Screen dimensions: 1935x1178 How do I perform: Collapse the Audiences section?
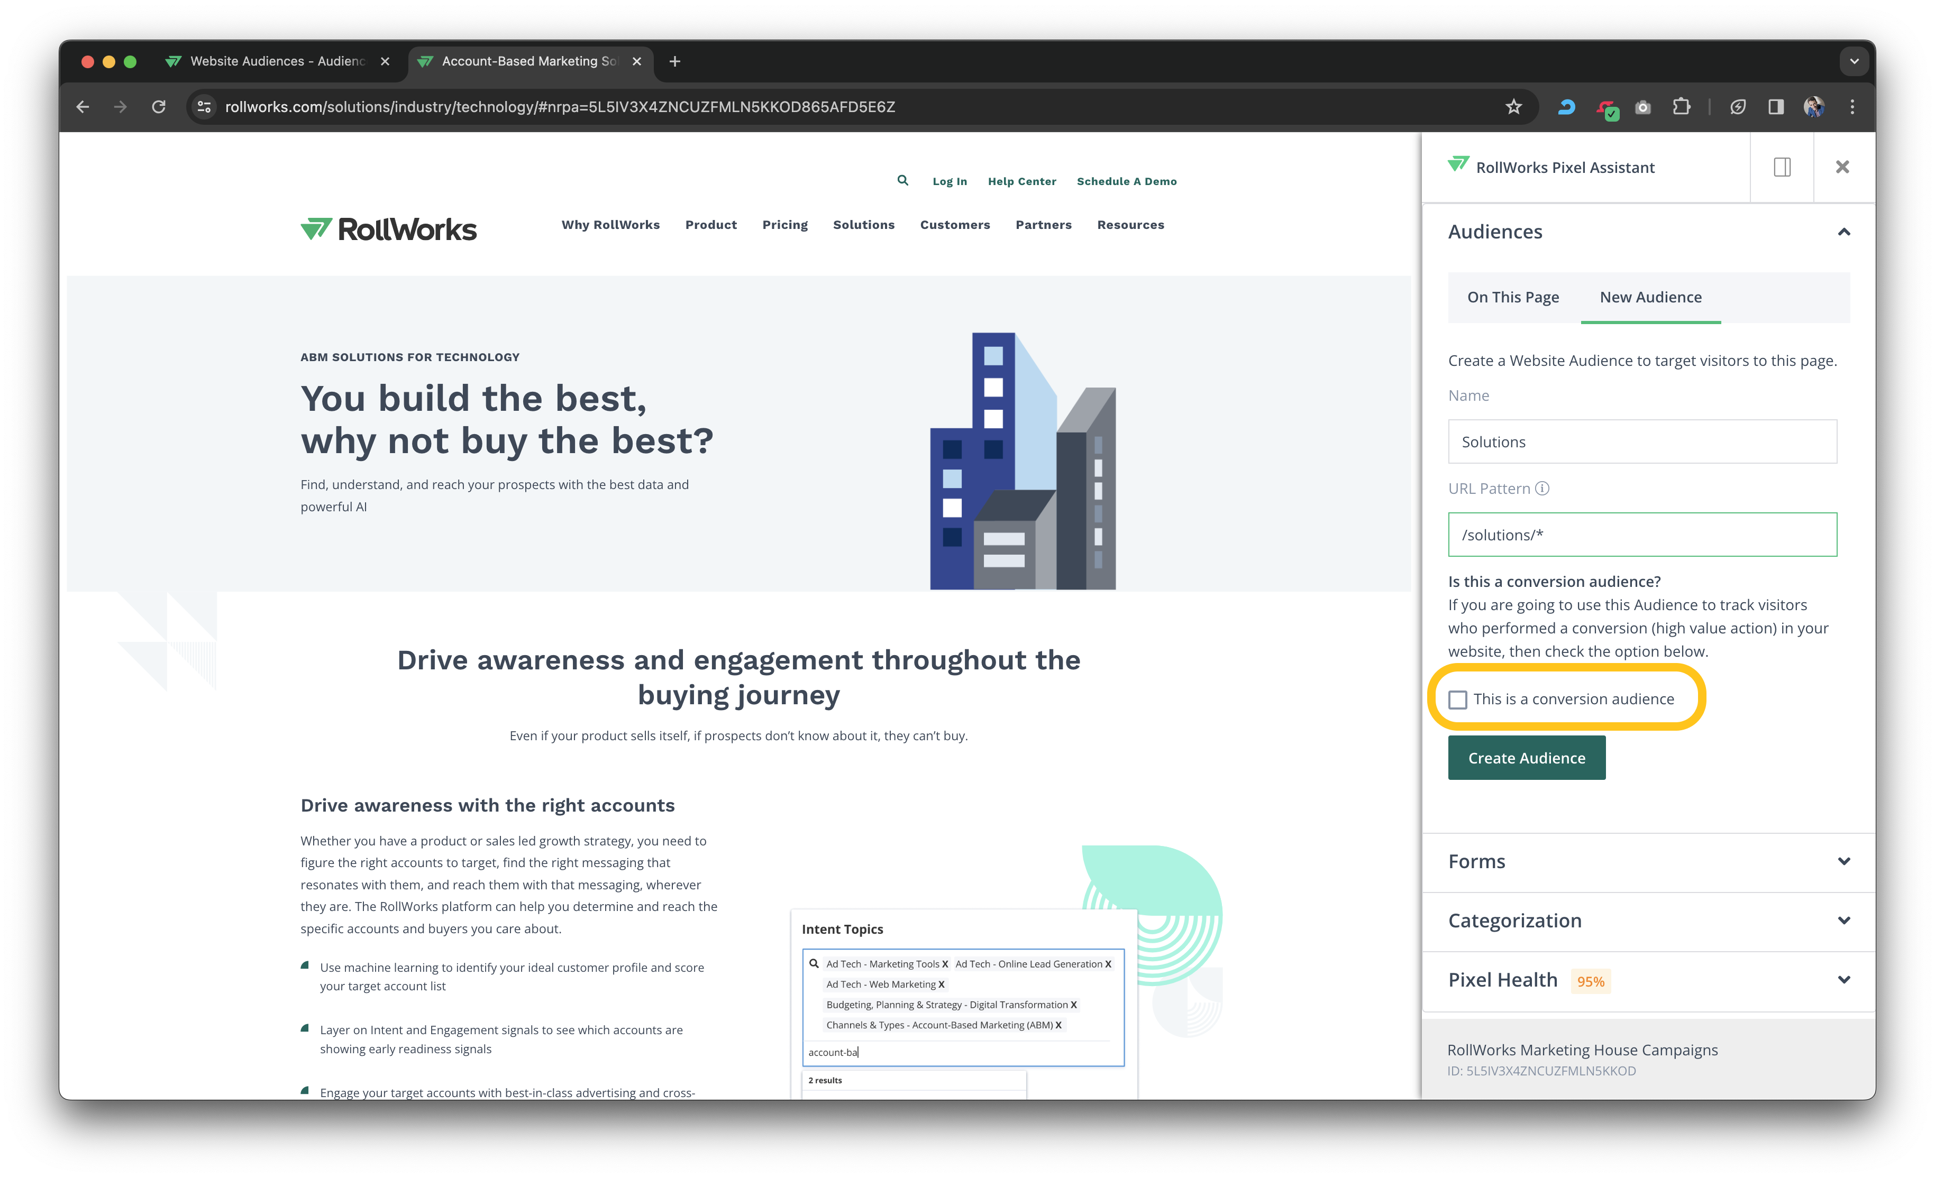(x=1844, y=232)
